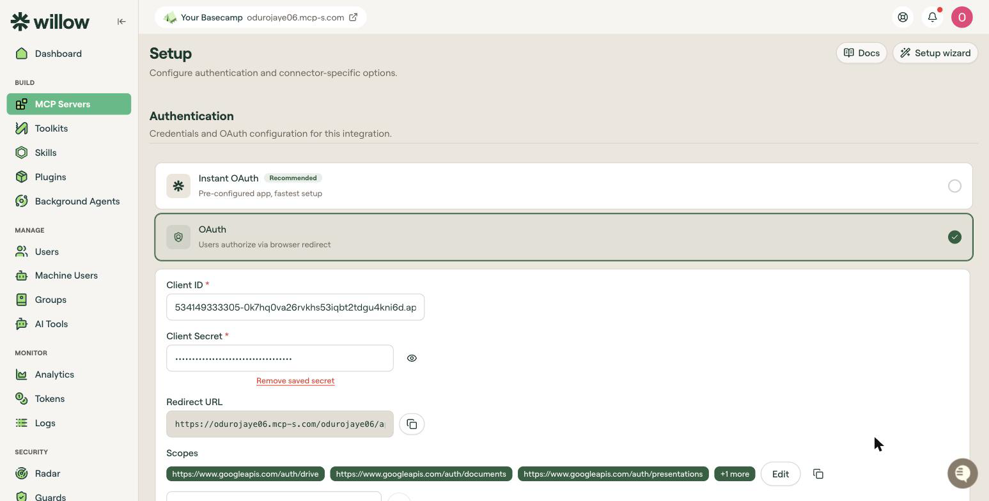The height and width of the screenshot is (501, 989).
Task: Navigate to Users
Action: (69, 252)
